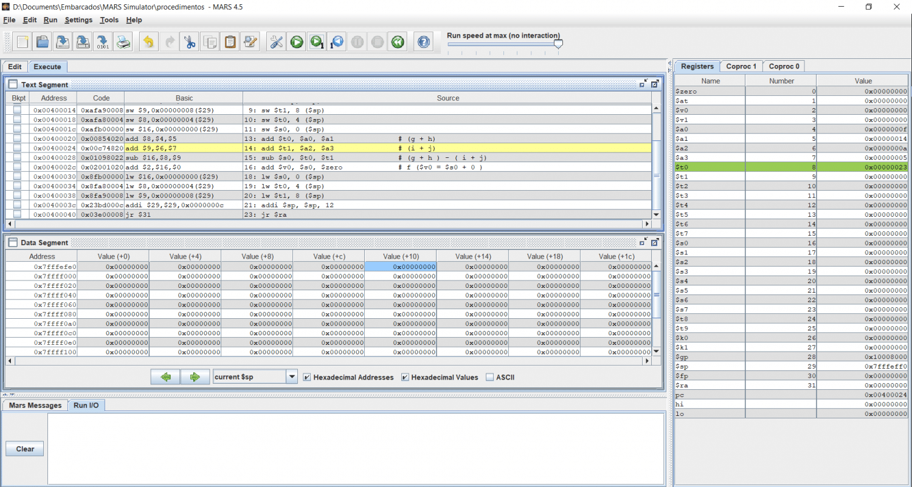Click the Assemble wrench-and-screwdriver icon
The height and width of the screenshot is (487, 912).
coord(276,42)
